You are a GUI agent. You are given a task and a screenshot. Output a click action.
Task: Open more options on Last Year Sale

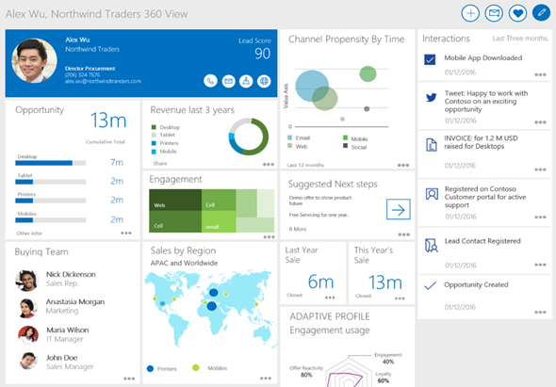(330, 298)
